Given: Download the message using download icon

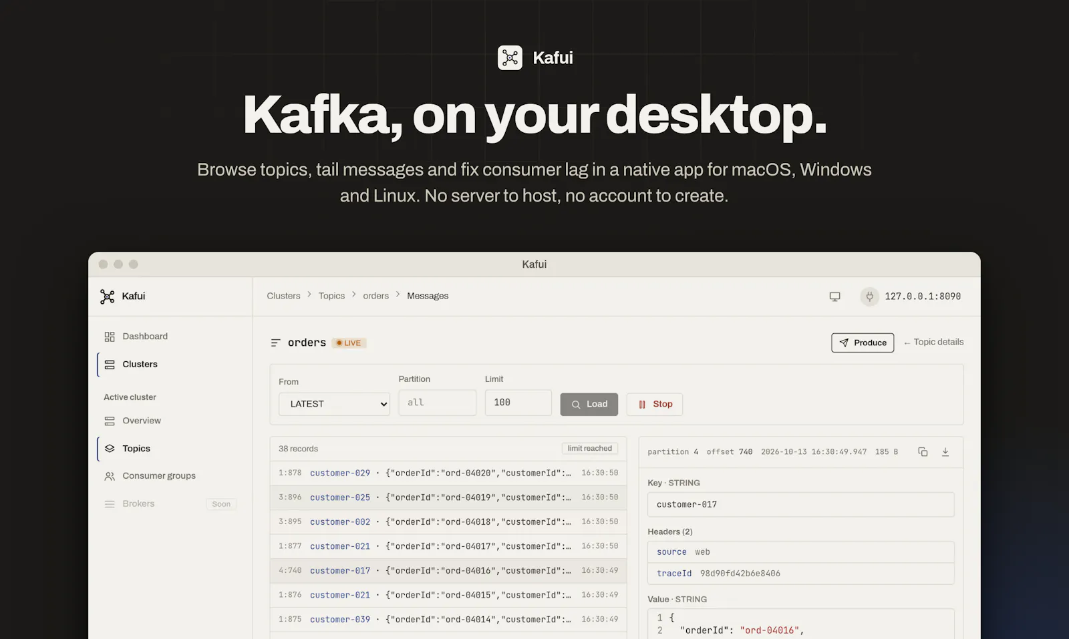Looking at the screenshot, I should click(x=945, y=452).
